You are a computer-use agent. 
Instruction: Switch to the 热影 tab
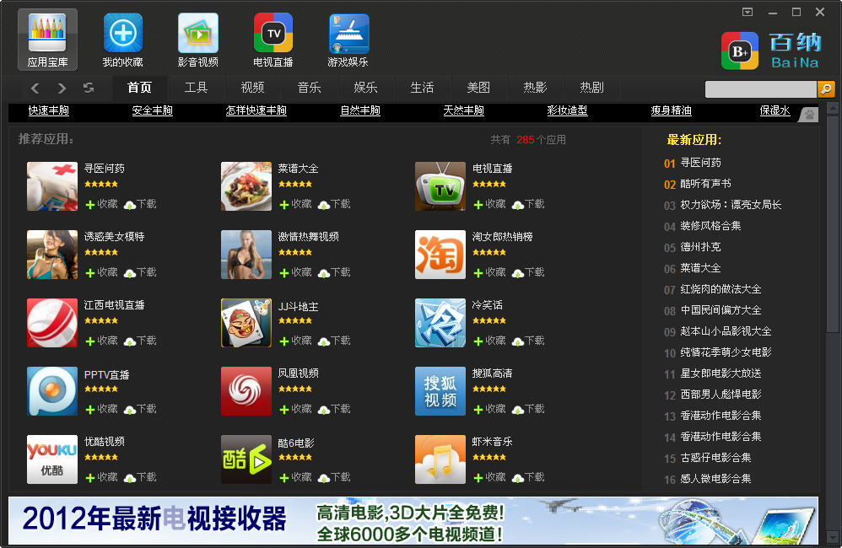[536, 88]
